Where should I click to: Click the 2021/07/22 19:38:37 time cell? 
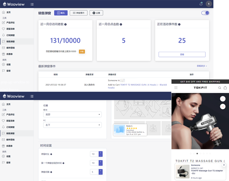click(56, 85)
